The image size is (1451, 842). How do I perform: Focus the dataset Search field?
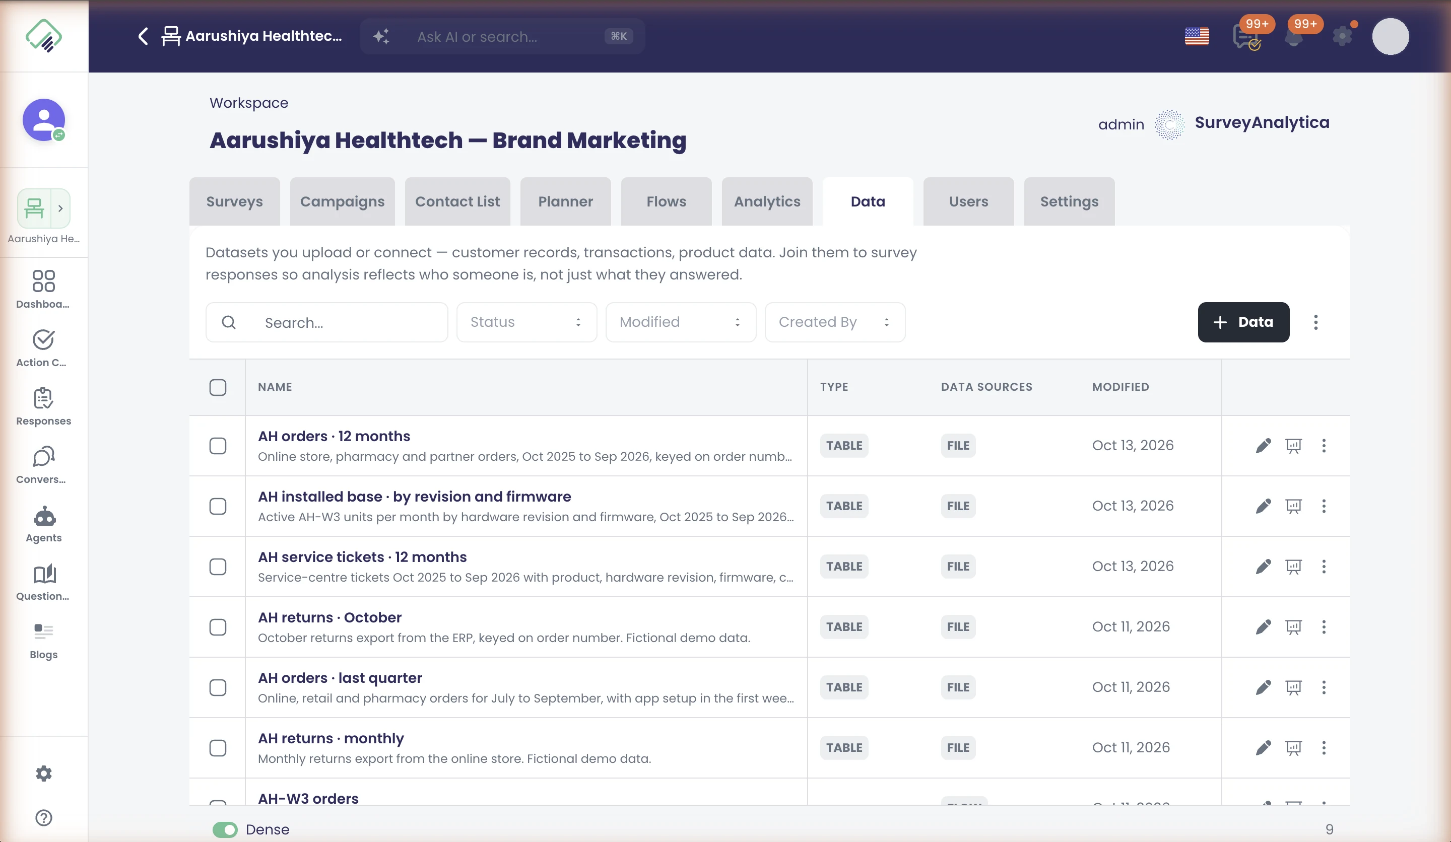point(326,322)
